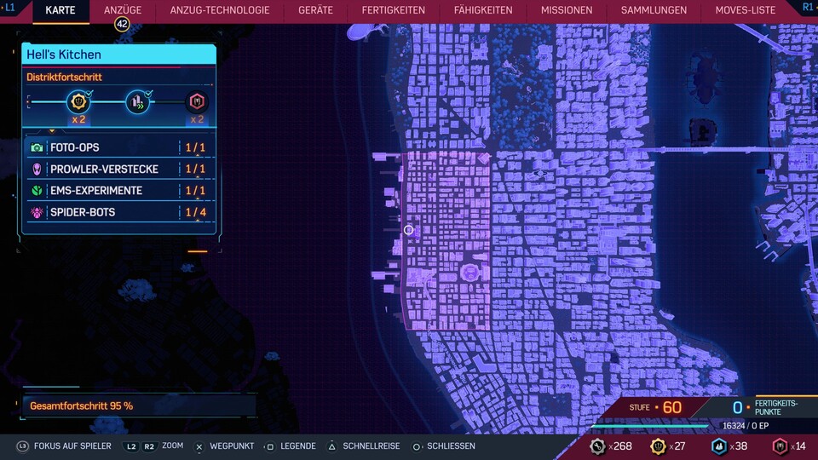The width and height of the screenshot is (818, 460).
Task: Open the ANZÜGE tab
Action: [123, 10]
